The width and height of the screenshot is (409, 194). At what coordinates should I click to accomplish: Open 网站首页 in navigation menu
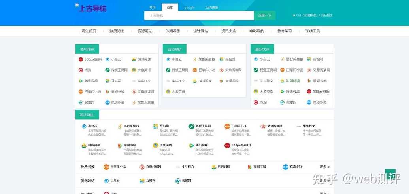89,31
